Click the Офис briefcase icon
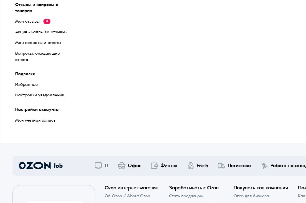306x203 pixels. [122, 165]
